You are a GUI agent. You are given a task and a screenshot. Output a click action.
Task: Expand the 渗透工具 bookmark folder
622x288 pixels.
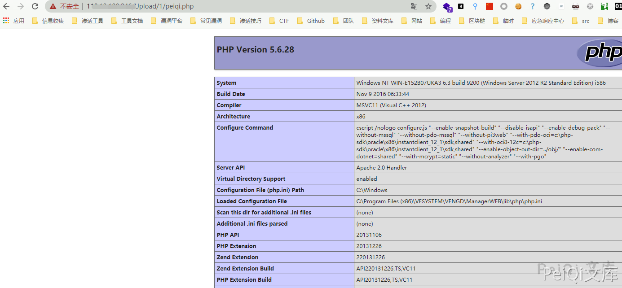(88, 21)
